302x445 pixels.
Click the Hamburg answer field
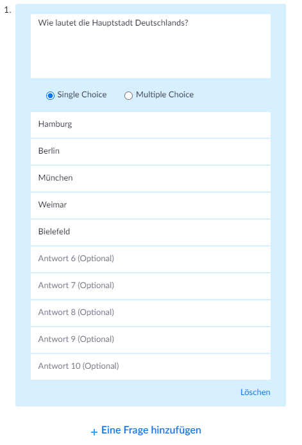151,125
